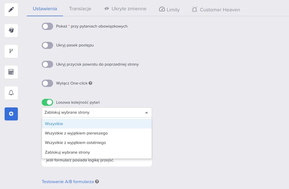The width and height of the screenshot is (289, 189).
Task: Select Wszystkie z wyjątkiem pierwszego option
Action: (97, 133)
